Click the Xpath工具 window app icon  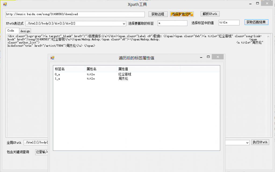5,4
